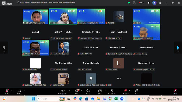This screenshot has width=182, height=102.
Task: Click the taskbar Search box
Action: click(x=51, y=99)
